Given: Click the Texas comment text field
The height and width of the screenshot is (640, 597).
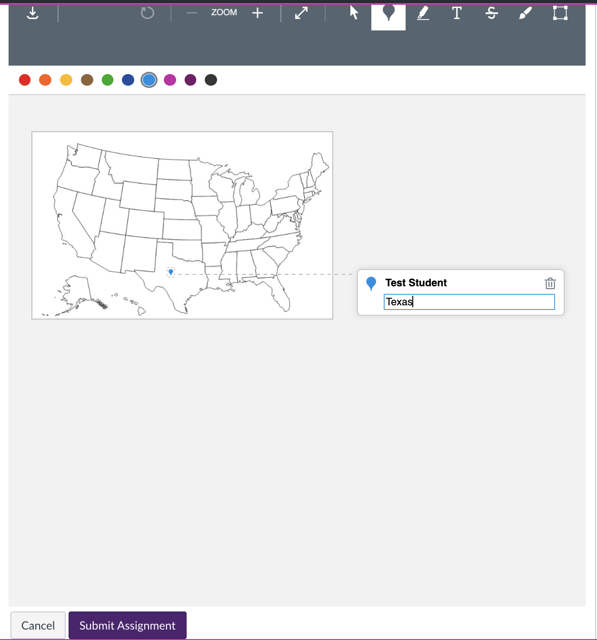Looking at the screenshot, I should (x=469, y=302).
